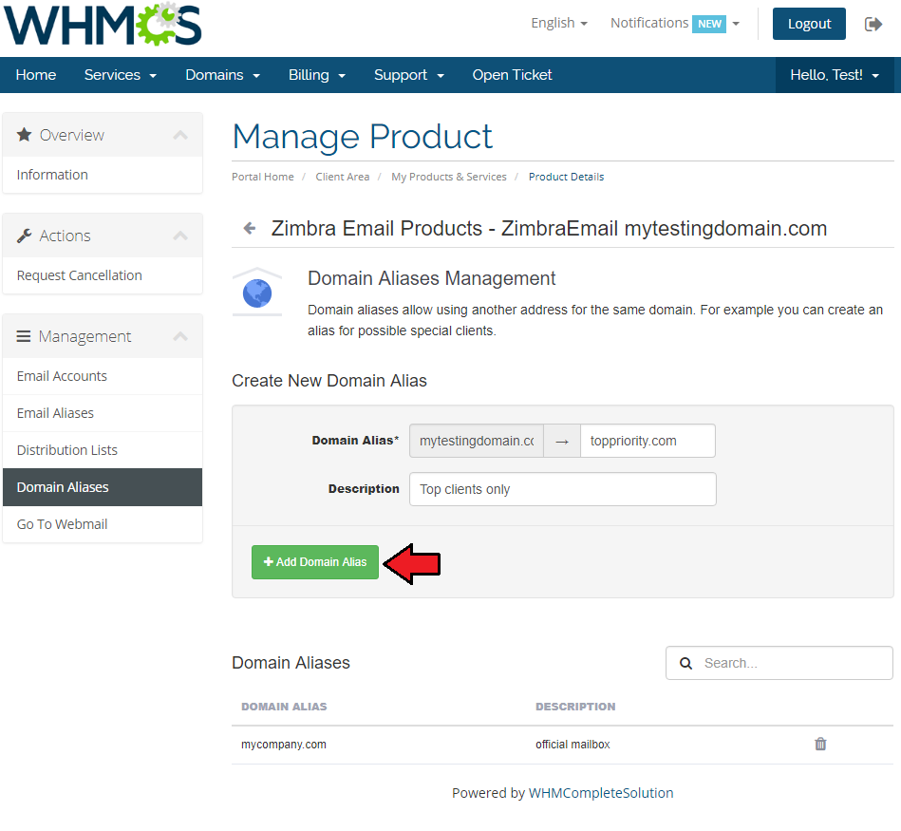Follow Client Area breadcrumb link
The image size is (901, 831).
point(343,177)
